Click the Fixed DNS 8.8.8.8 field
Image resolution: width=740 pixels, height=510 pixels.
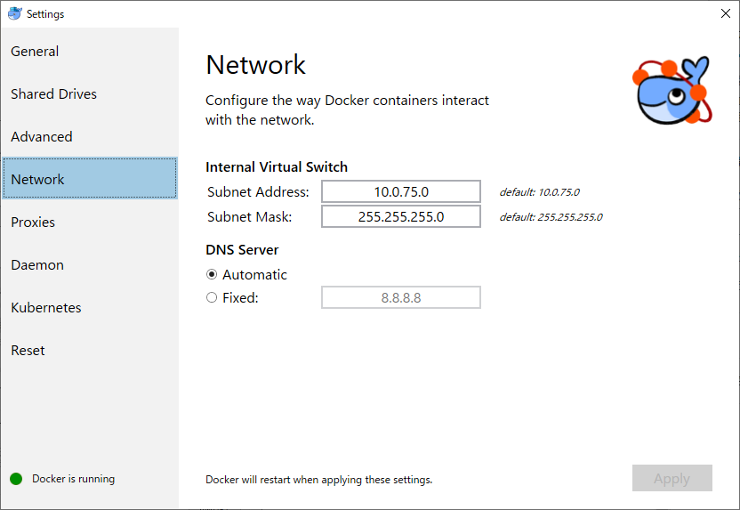pos(401,297)
